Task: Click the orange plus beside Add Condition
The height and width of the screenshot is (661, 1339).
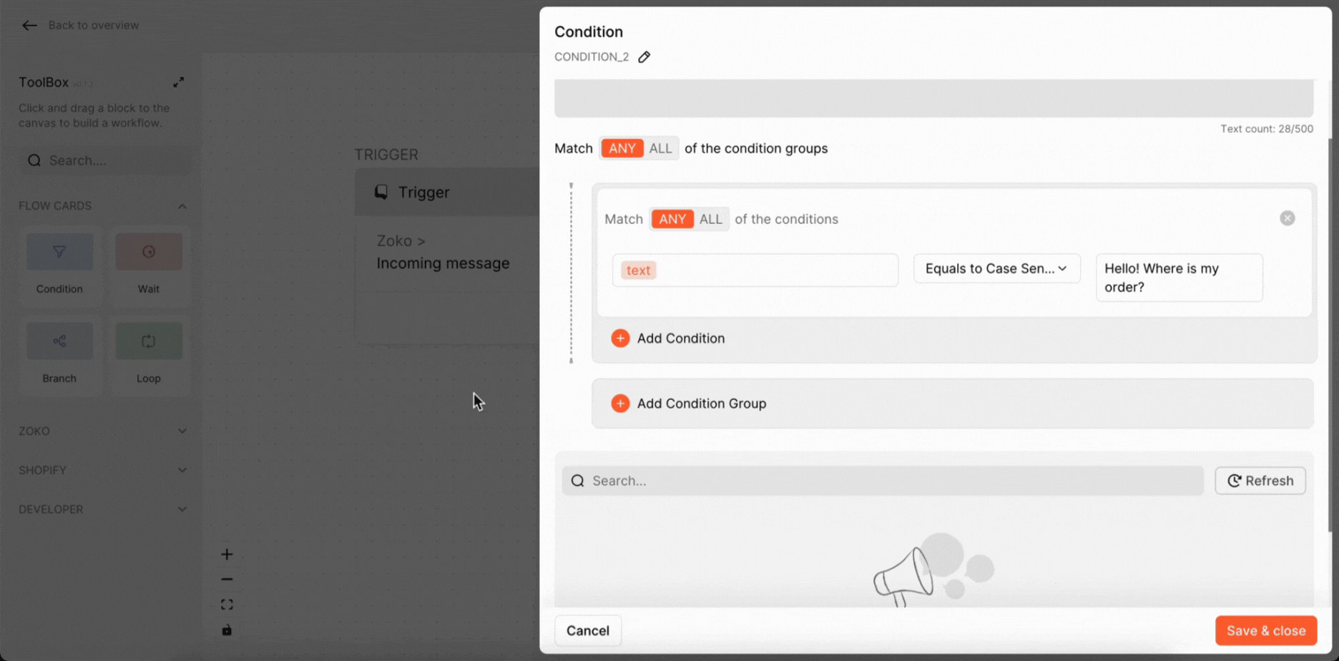Action: tap(620, 338)
